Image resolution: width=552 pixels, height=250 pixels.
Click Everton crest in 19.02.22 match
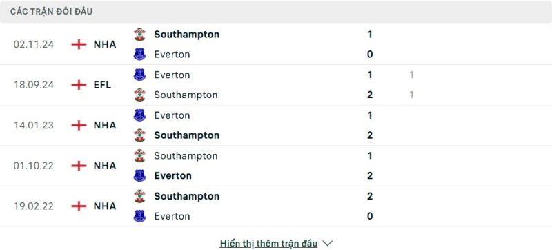(x=140, y=216)
